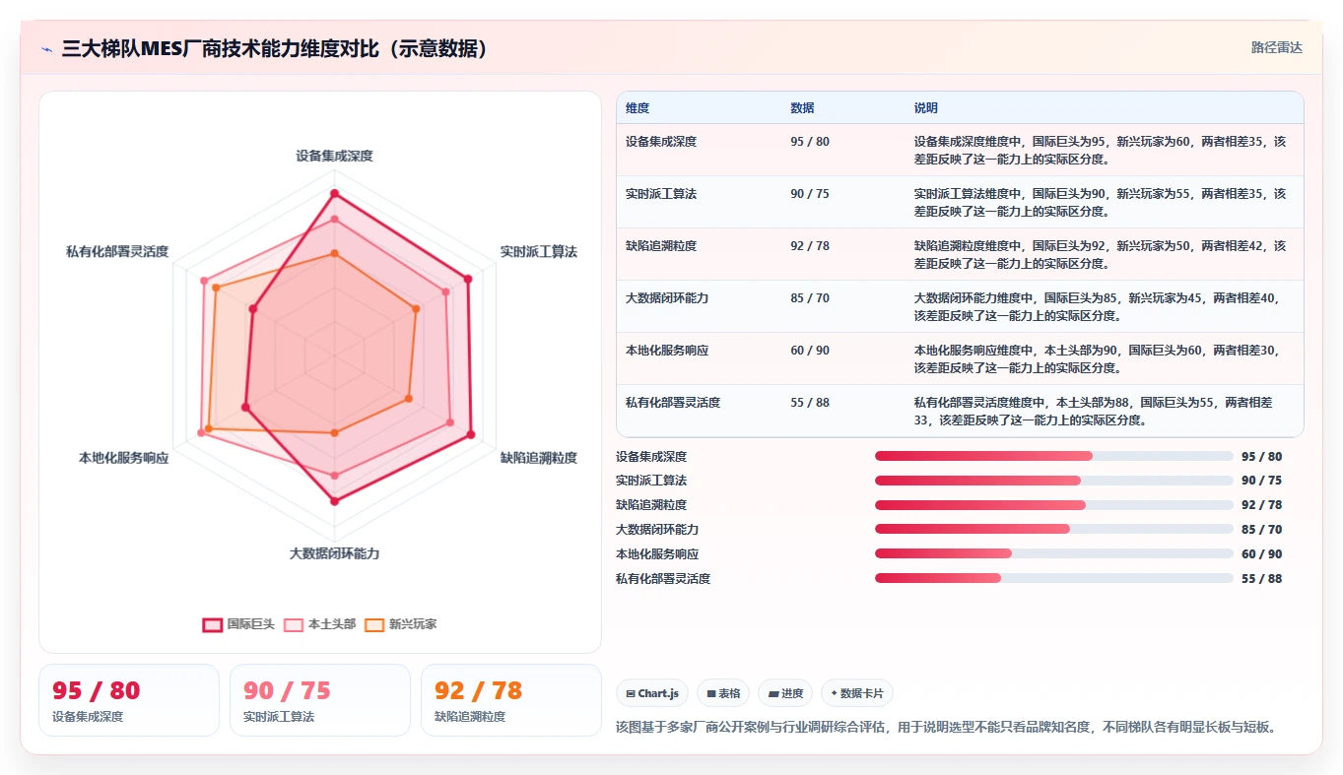
Task: Click the description mentioning 两者相差30
Action: point(1100,358)
